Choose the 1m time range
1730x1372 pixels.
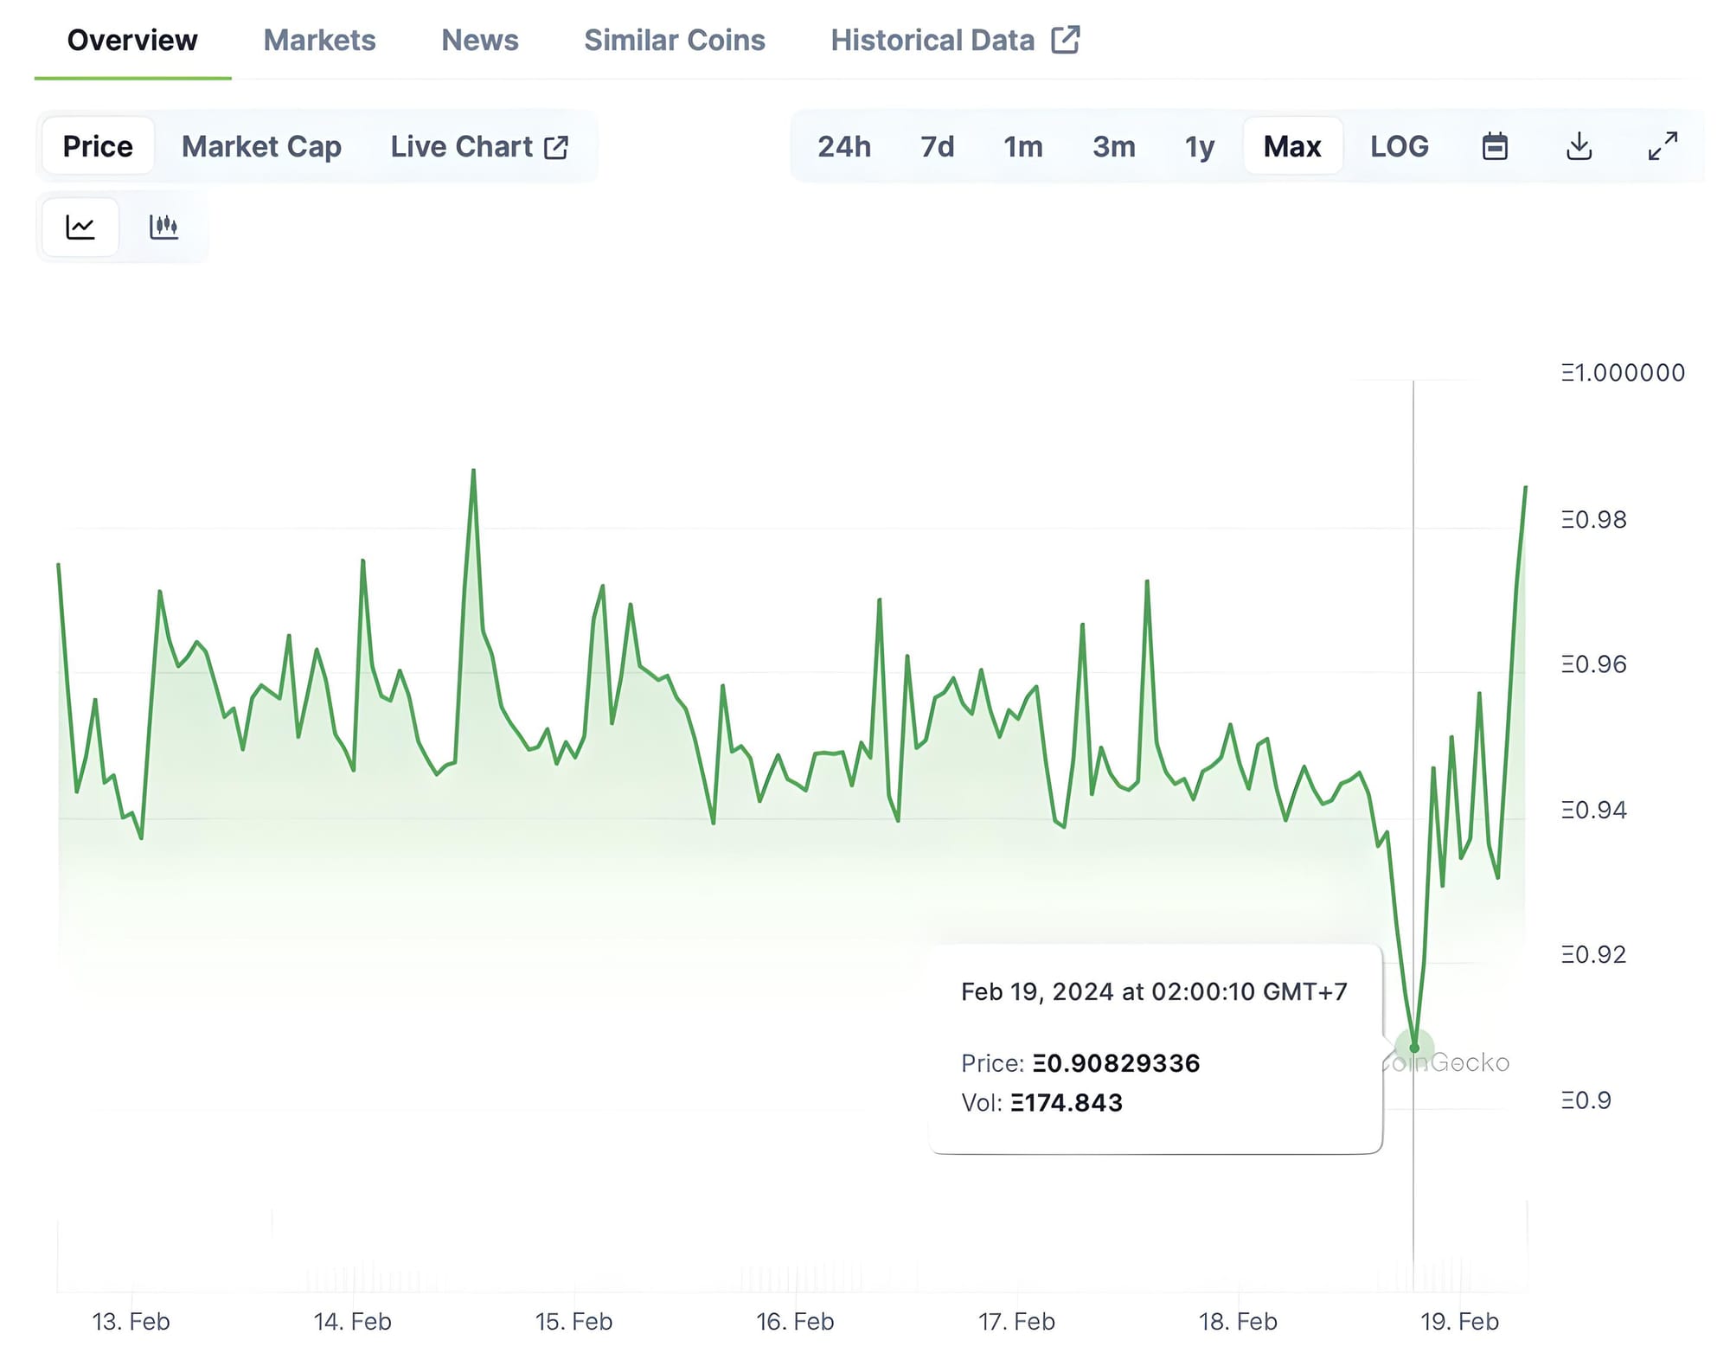[1022, 146]
